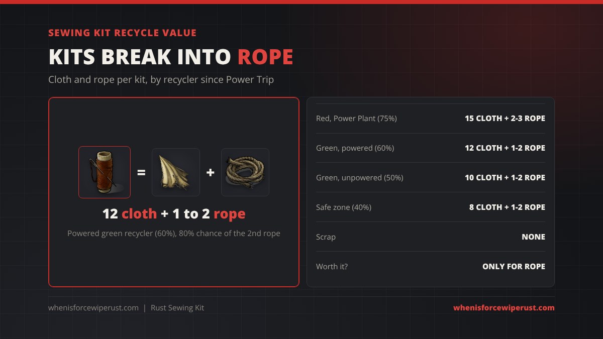Select the Green, powered (60%) row
603x339 pixels.
(431, 148)
